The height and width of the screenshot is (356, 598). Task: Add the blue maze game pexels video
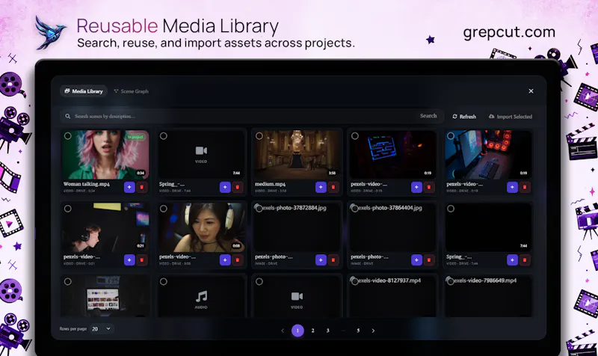click(x=416, y=187)
